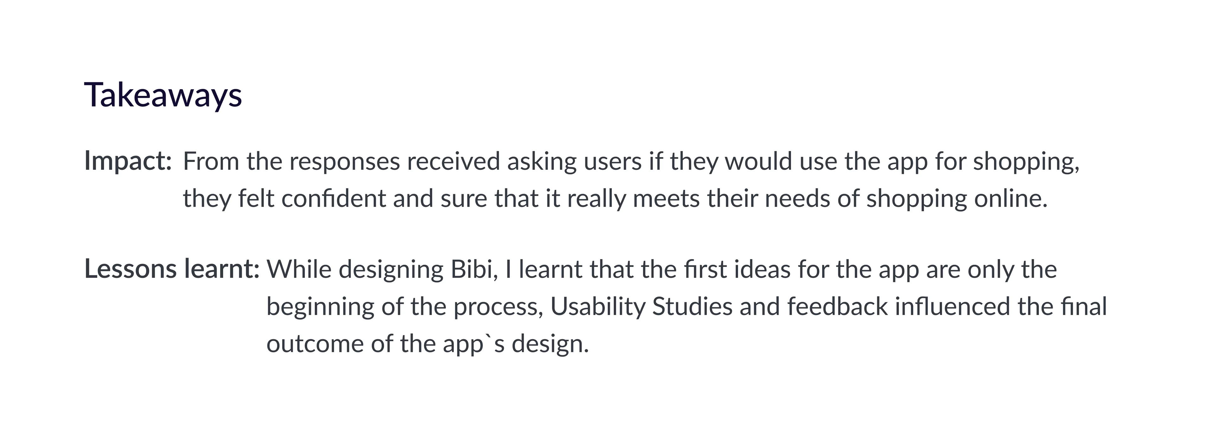
Task: Click the word outcome on last line
Action: [315, 344]
